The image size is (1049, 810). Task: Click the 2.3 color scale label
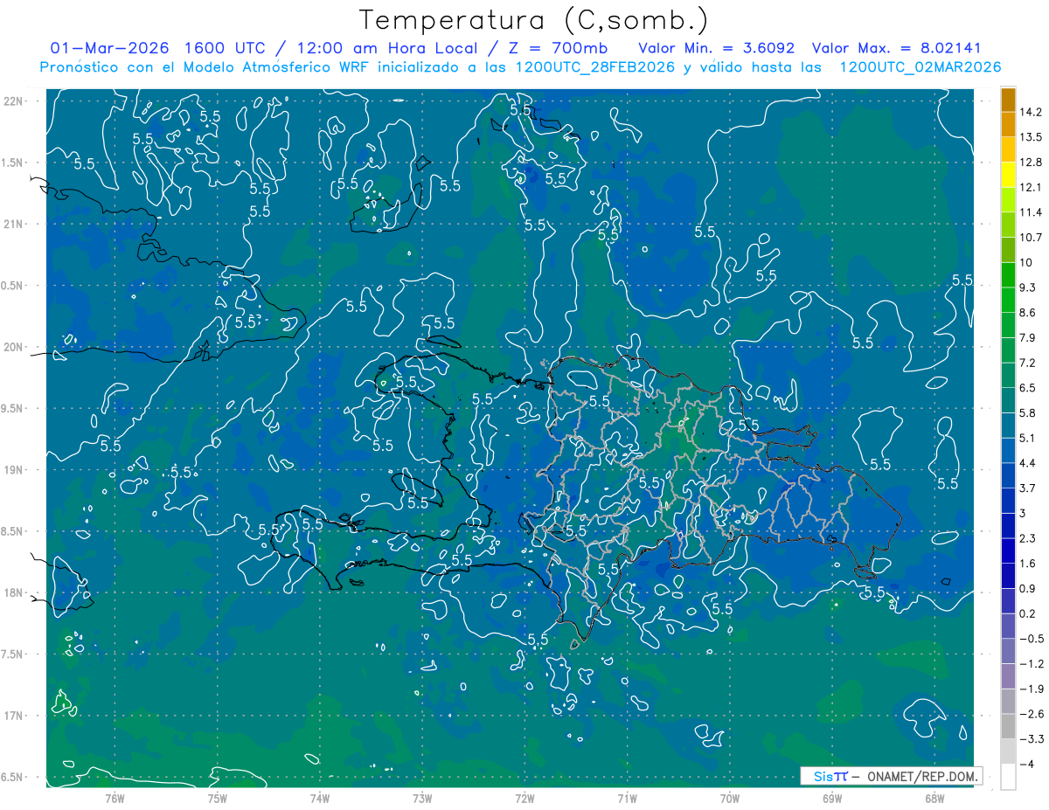click(1028, 538)
